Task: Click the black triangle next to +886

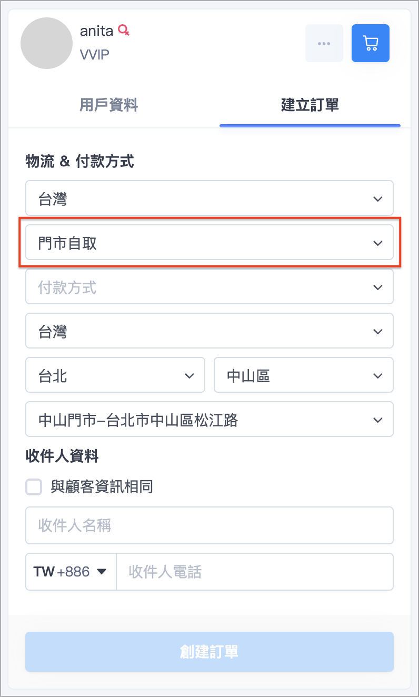Action: point(102,572)
